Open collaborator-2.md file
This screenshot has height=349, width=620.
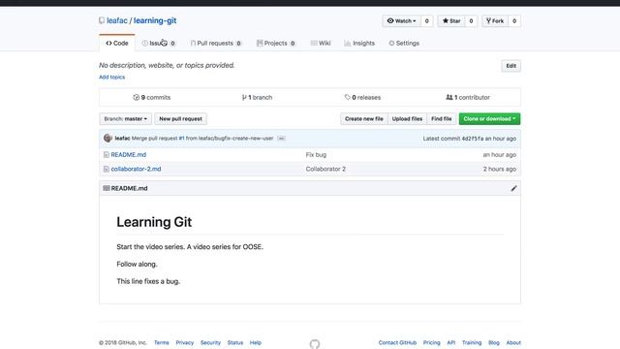point(136,169)
